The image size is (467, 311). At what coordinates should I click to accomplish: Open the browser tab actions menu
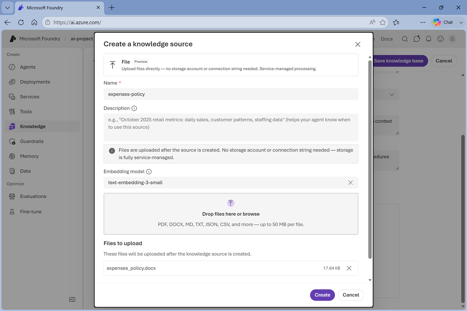click(x=7, y=7)
